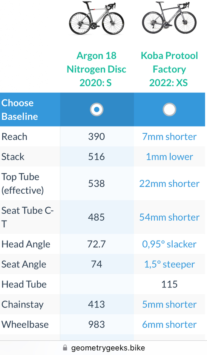Click the 22mm shorter top tube value

click(x=169, y=184)
